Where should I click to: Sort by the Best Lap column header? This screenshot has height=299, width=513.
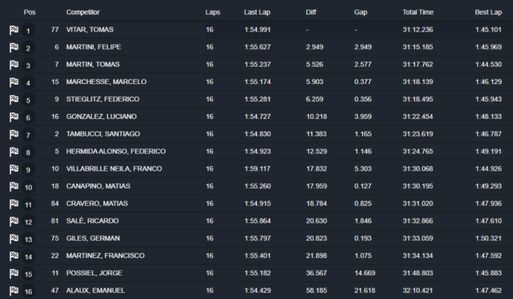[488, 12]
